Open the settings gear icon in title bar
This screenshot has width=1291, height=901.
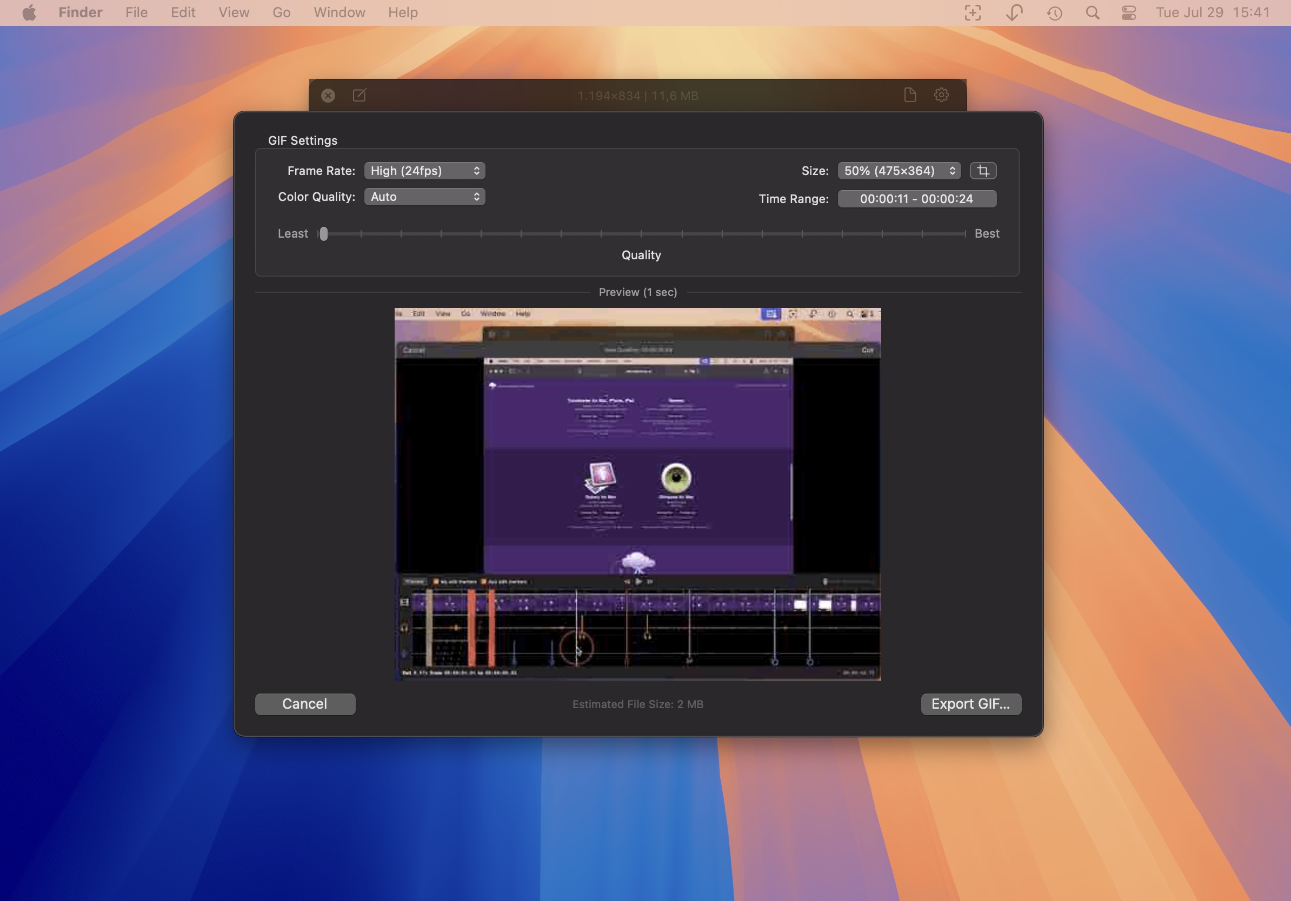941,95
